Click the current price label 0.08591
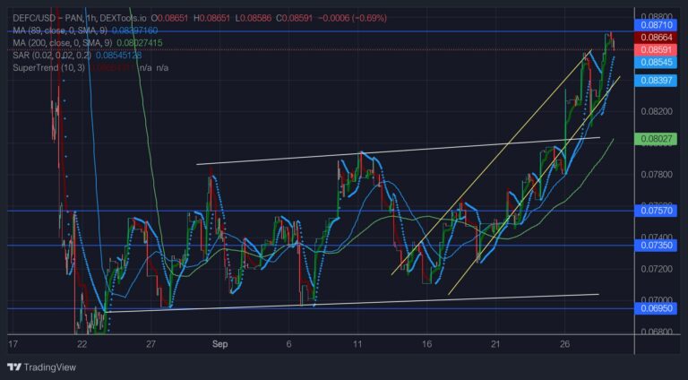The height and width of the screenshot is (380, 688). pyautogui.click(x=656, y=49)
